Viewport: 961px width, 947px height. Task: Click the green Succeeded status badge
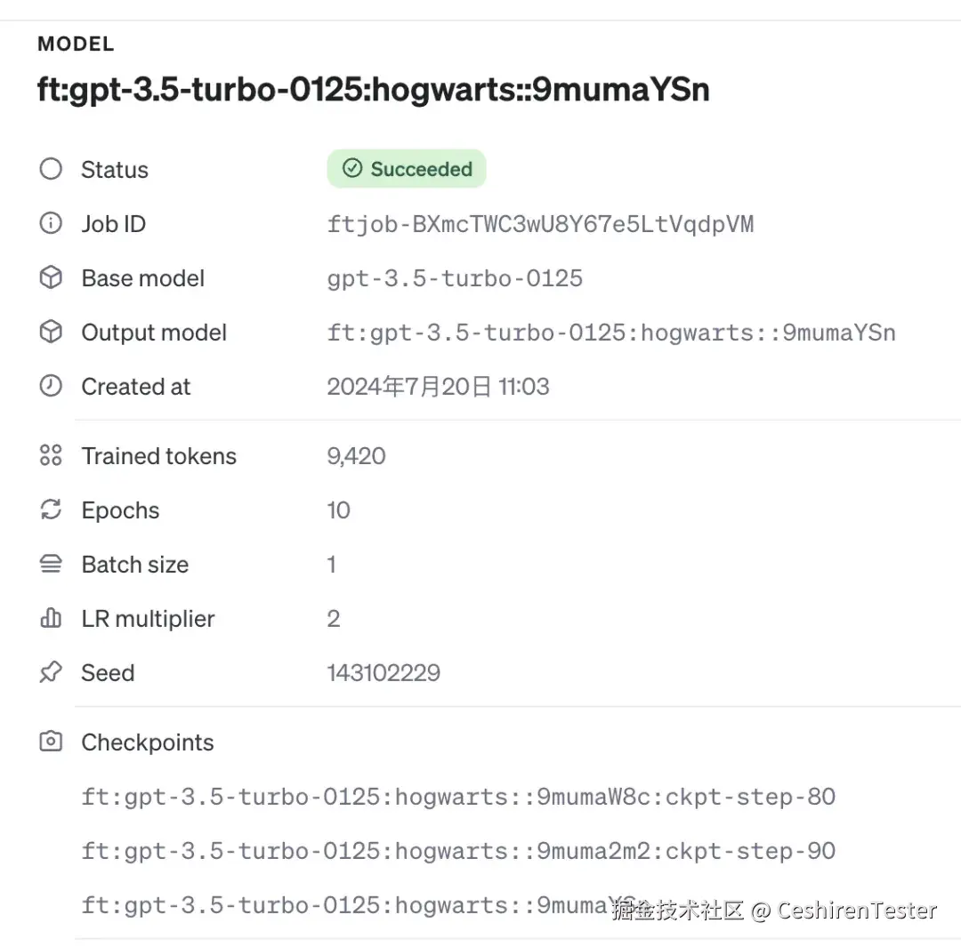(x=407, y=169)
